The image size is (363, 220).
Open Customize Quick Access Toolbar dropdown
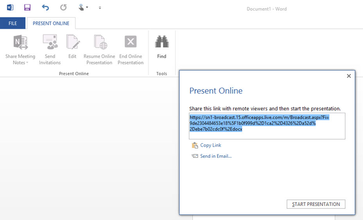[x=100, y=8]
